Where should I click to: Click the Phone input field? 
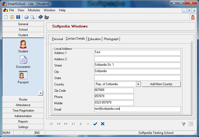click(114, 97)
